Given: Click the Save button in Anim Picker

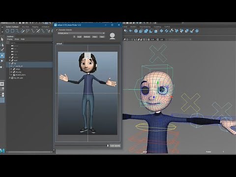Looking at the screenshot, I should 102,37.
